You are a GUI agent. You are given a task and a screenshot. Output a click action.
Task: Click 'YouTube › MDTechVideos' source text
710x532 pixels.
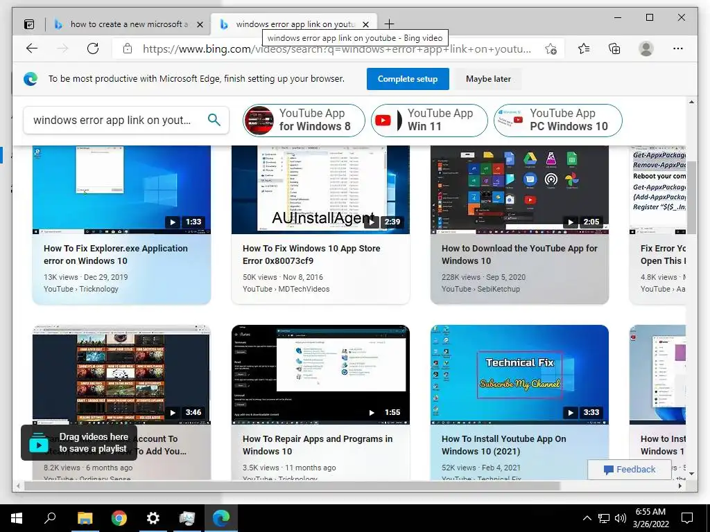coord(286,289)
